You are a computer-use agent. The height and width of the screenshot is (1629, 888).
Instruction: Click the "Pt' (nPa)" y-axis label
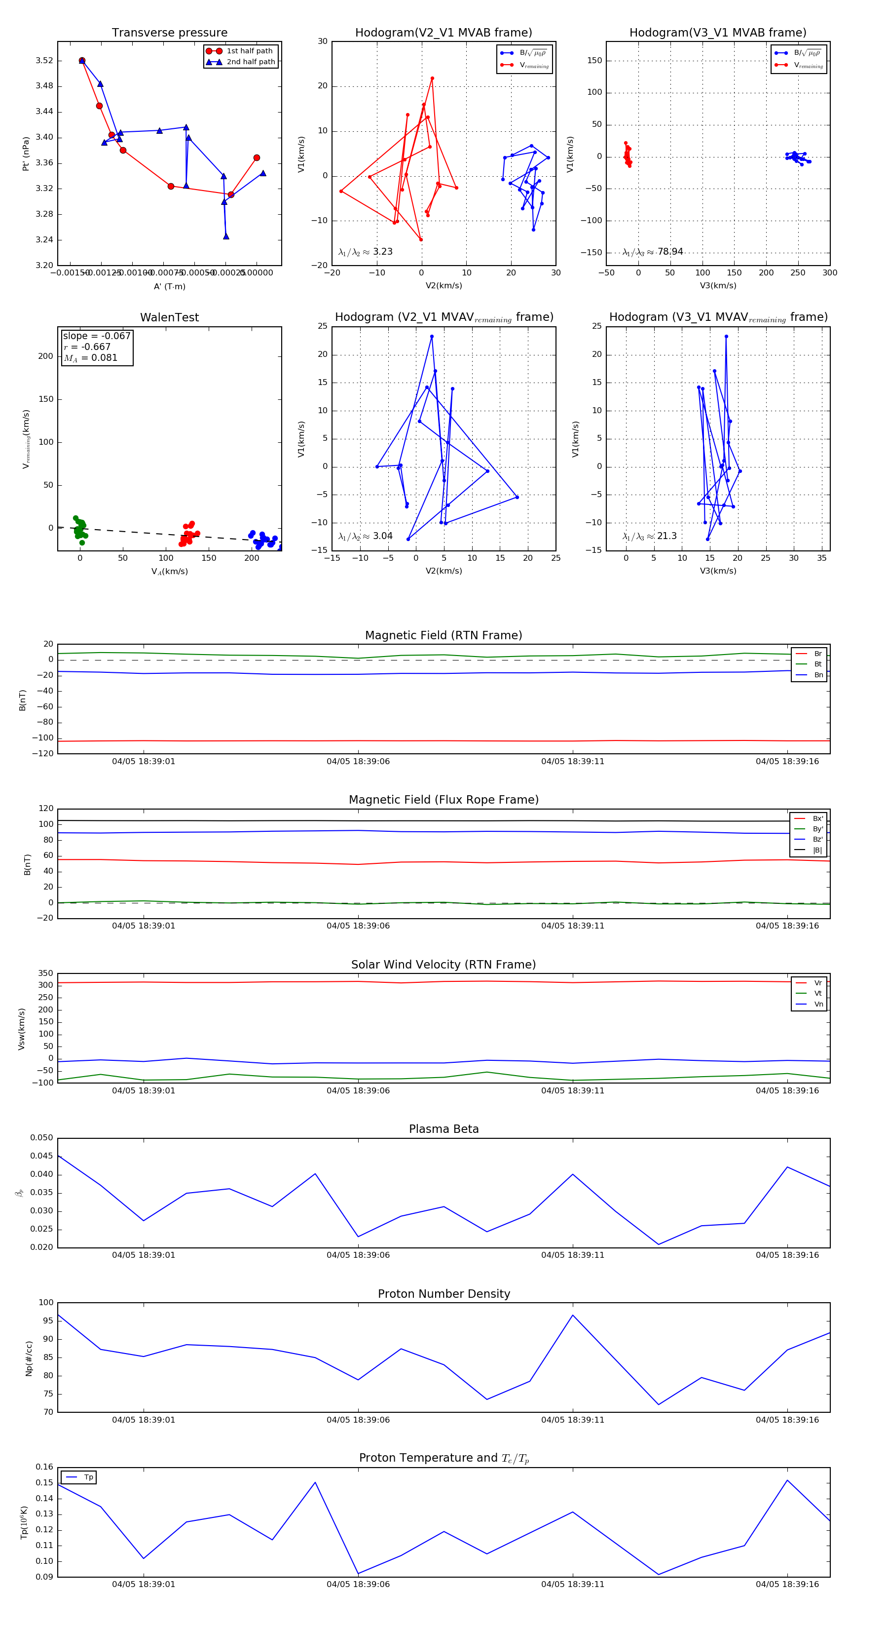tap(26, 154)
